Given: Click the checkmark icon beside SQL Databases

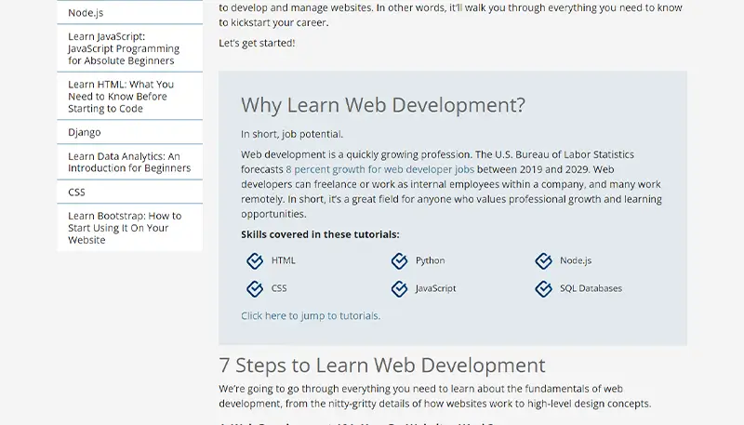Looking at the screenshot, I should click(x=543, y=288).
